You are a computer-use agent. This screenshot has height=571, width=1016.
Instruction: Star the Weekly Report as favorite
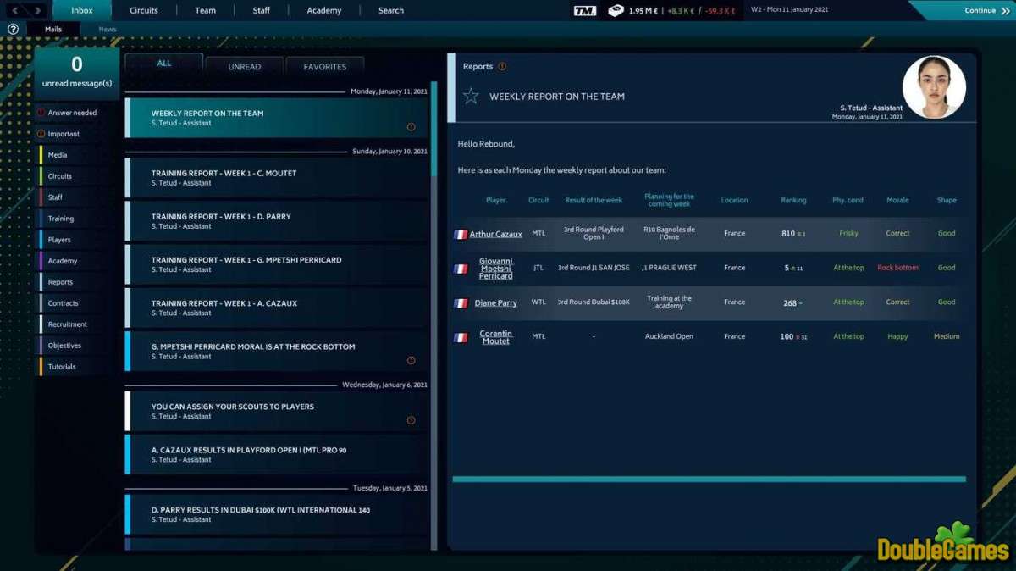471,97
